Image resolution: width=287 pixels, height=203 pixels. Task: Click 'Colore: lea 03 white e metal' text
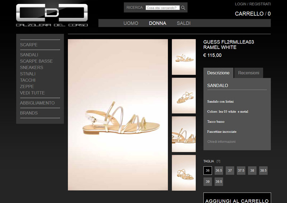pos(228,112)
